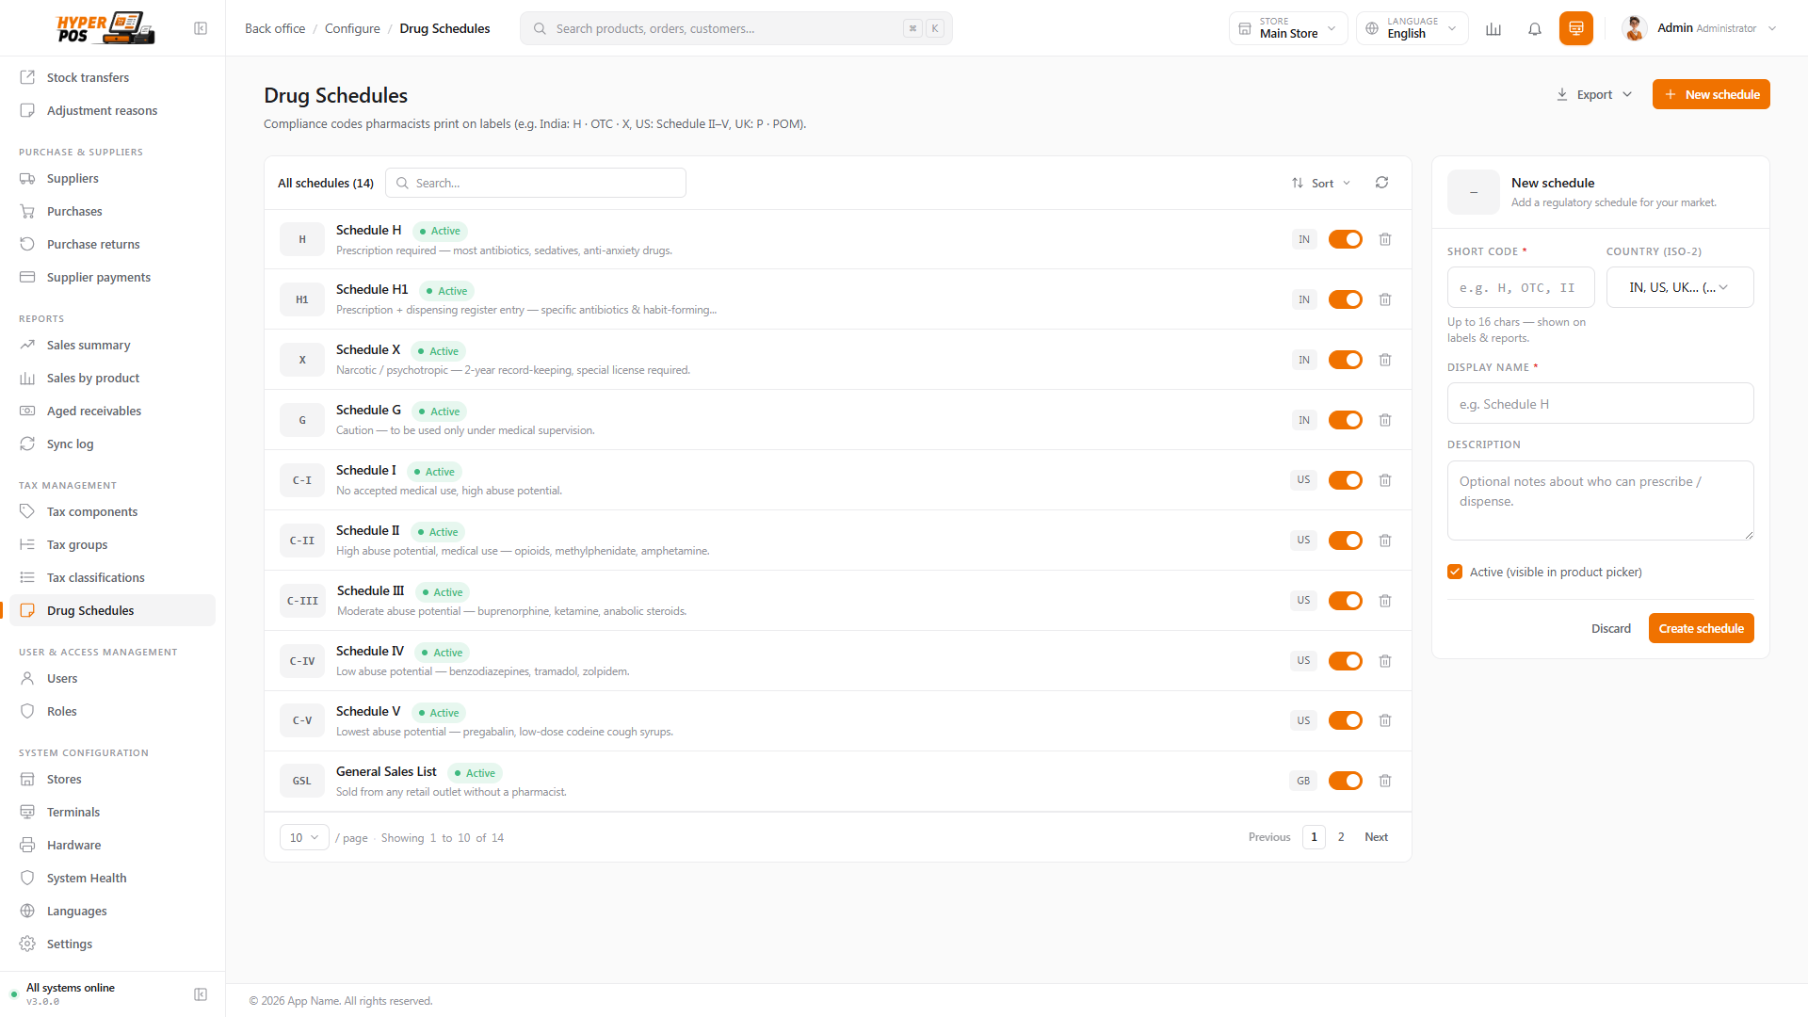Open the analytics bar chart icon
The height and width of the screenshot is (1017, 1808).
[x=1493, y=28]
